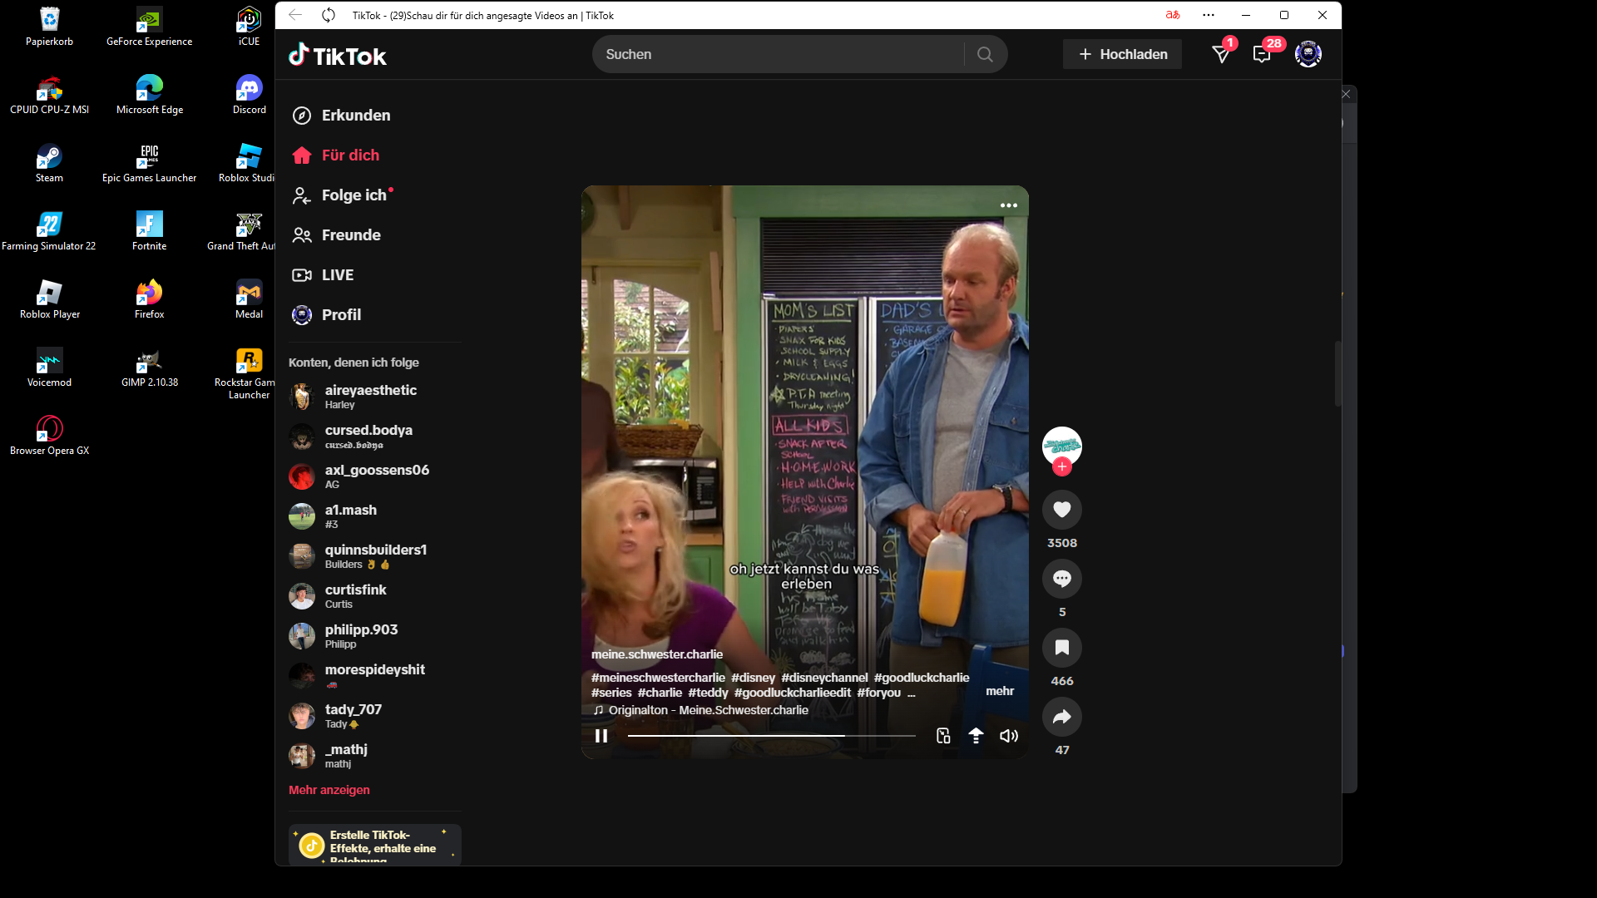The width and height of the screenshot is (1597, 898).
Task: Go back with window back arrow
Action: [295, 15]
